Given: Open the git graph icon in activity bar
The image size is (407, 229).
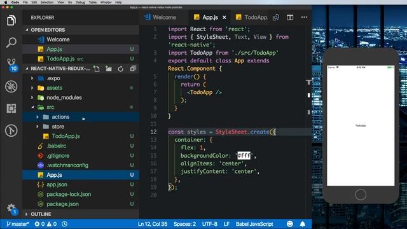Looking at the screenshot, I should [x=11, y=130].
